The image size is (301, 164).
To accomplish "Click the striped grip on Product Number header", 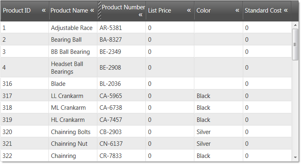I will [99, 11].
